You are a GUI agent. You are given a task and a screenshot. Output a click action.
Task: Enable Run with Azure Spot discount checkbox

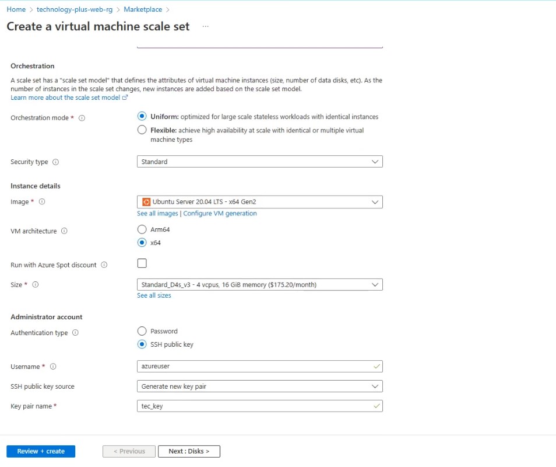(x=142, y=263)
